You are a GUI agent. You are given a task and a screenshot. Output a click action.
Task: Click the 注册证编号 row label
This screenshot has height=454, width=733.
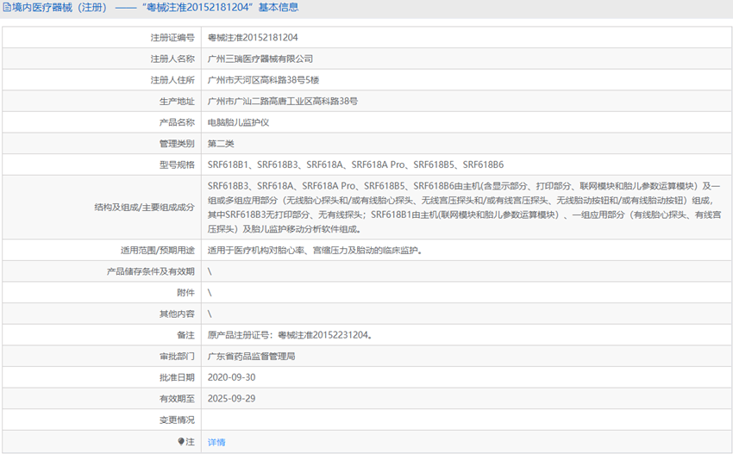click(x=172, y=38)
